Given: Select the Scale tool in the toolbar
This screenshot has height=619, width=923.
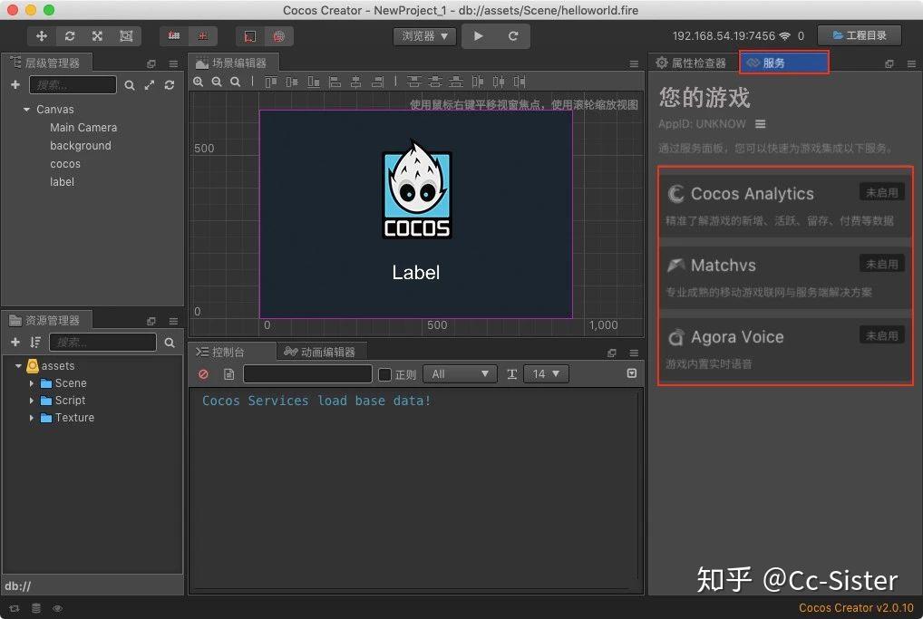Looking at the screenshot, I should [x=97, y=36].
